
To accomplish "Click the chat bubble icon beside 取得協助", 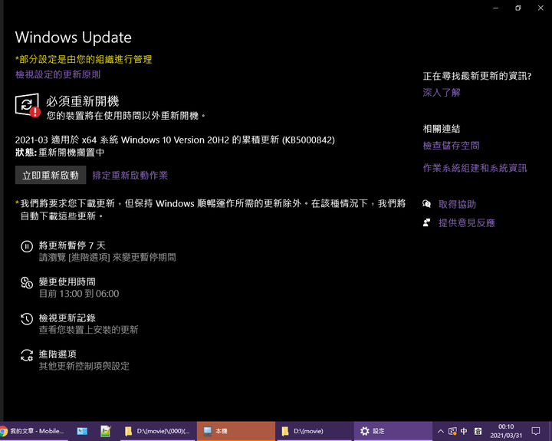I will [427, 204].
